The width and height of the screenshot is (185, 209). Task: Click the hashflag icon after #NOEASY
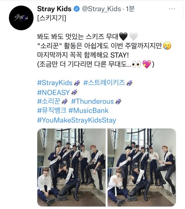[x=74, y=92]
